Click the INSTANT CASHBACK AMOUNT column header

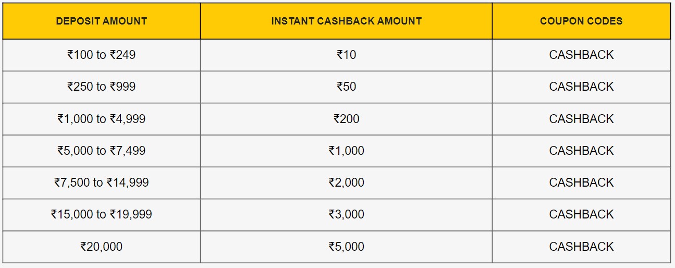click(x=346, y=21)
